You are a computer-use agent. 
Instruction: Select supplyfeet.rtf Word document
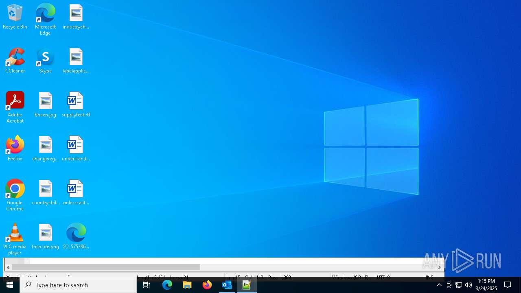tap(76, 105)
